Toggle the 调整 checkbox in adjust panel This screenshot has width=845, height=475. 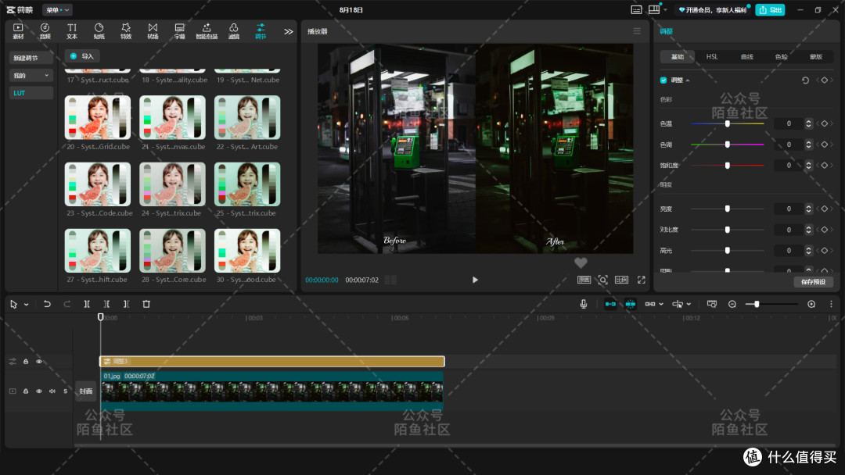(663, 80)
